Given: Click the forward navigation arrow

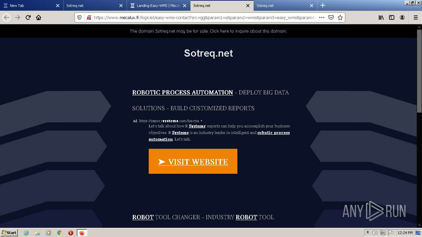Looking at the screenshot, I should point(17,17).
